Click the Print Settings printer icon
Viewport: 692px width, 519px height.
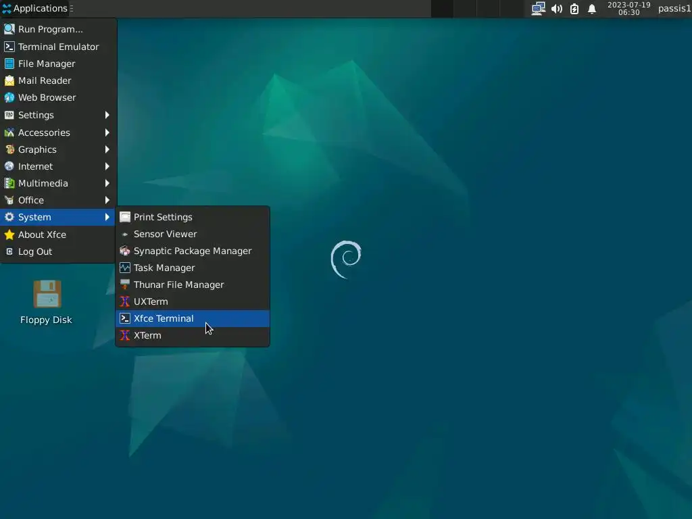[125, 217]
